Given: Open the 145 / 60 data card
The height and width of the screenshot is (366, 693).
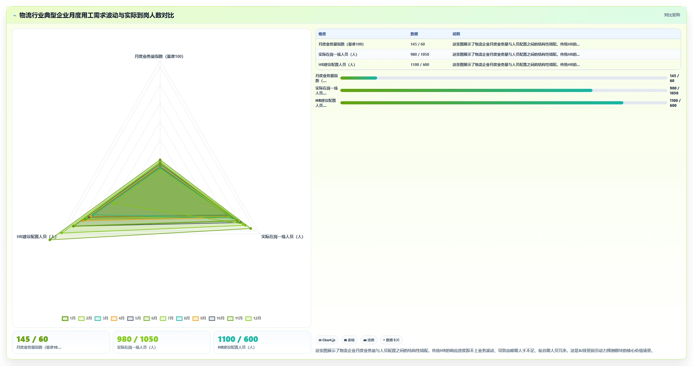Looking at the screenshot, I should click(x=61, y=342).
